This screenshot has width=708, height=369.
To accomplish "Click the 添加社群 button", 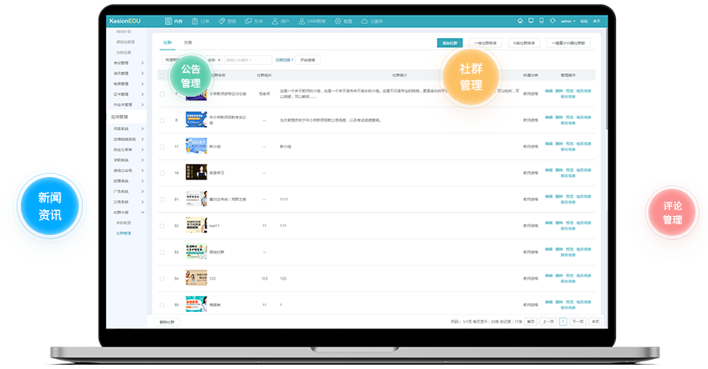I will tap(449, 42).
